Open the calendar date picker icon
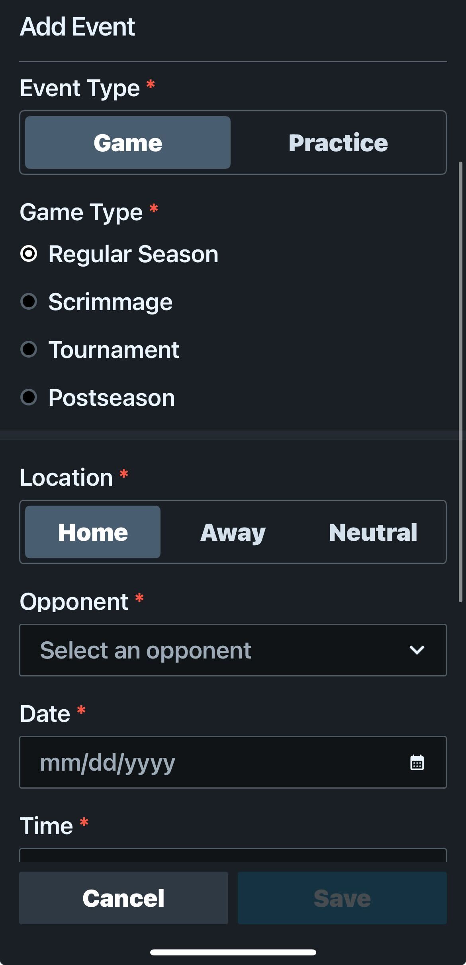 pyautogui.click(x=417, y=763)
